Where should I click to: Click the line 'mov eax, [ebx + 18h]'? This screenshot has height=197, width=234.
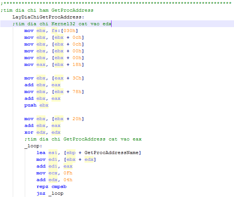click(x=54, y=65)
